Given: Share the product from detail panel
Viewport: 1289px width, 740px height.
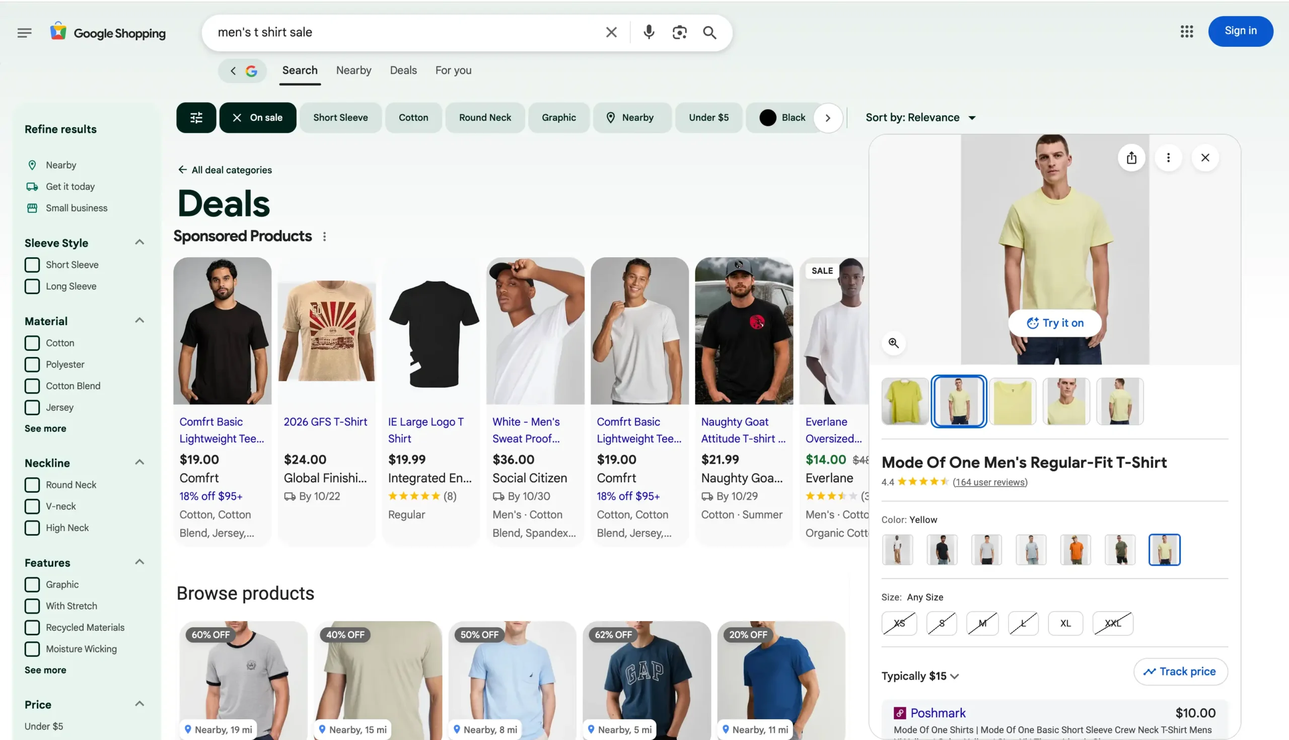Looking at the screenshot, I should [1131, 158].
